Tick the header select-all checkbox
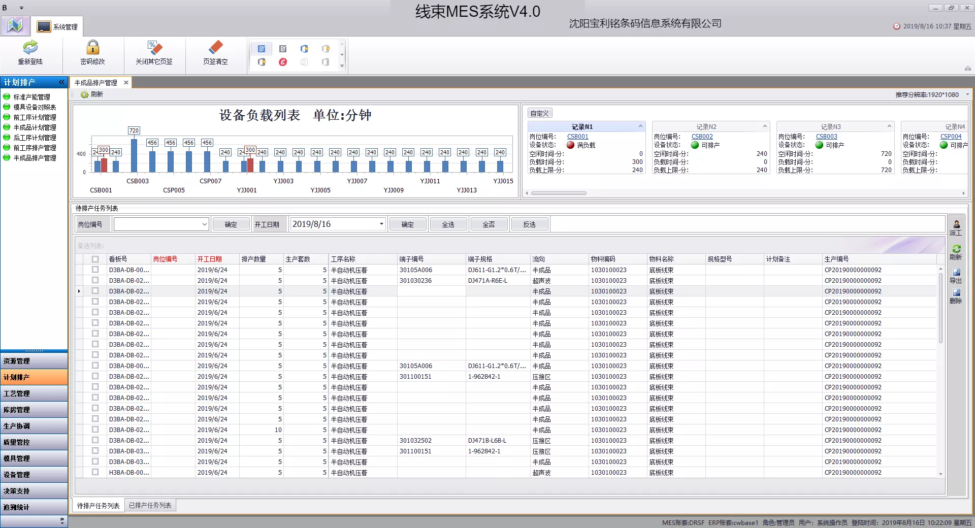 click(95, 259)
